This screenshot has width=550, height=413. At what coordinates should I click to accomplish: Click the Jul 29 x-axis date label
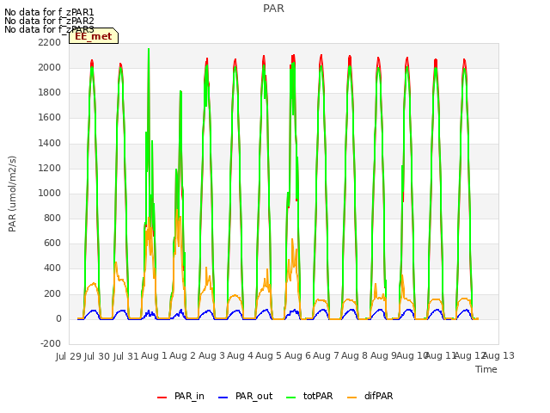tap(69, 356)
